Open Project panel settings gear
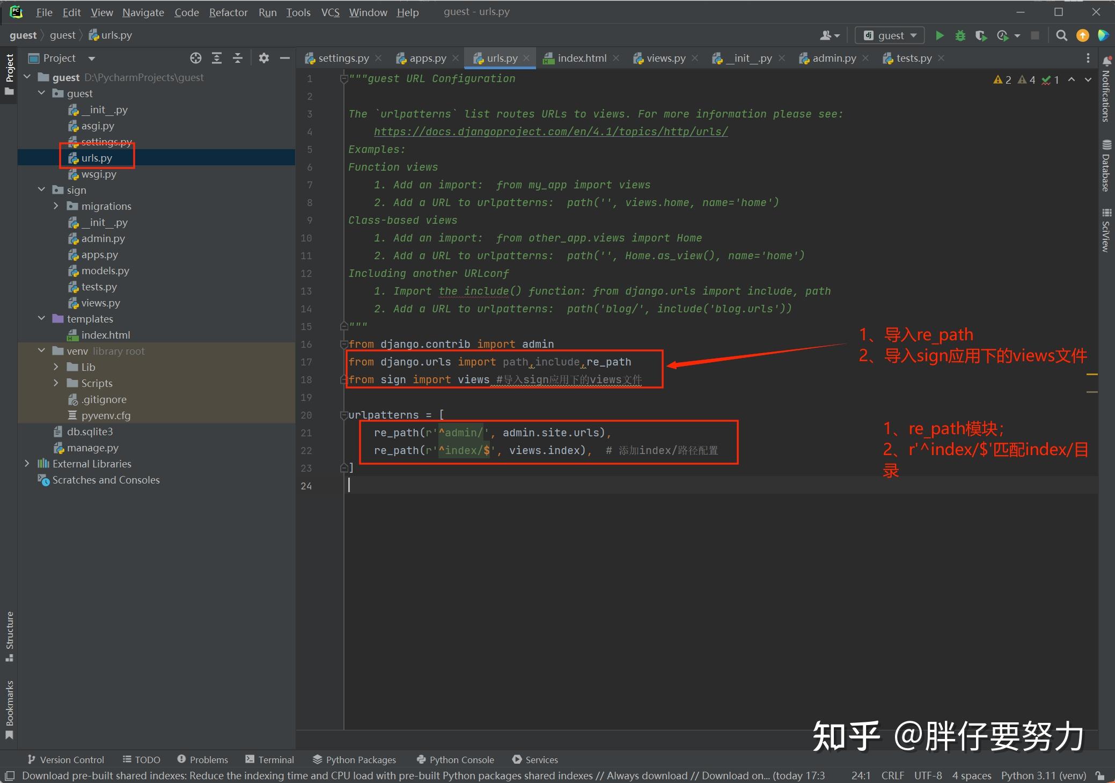The image size is (1115, 783). (263, 58)
